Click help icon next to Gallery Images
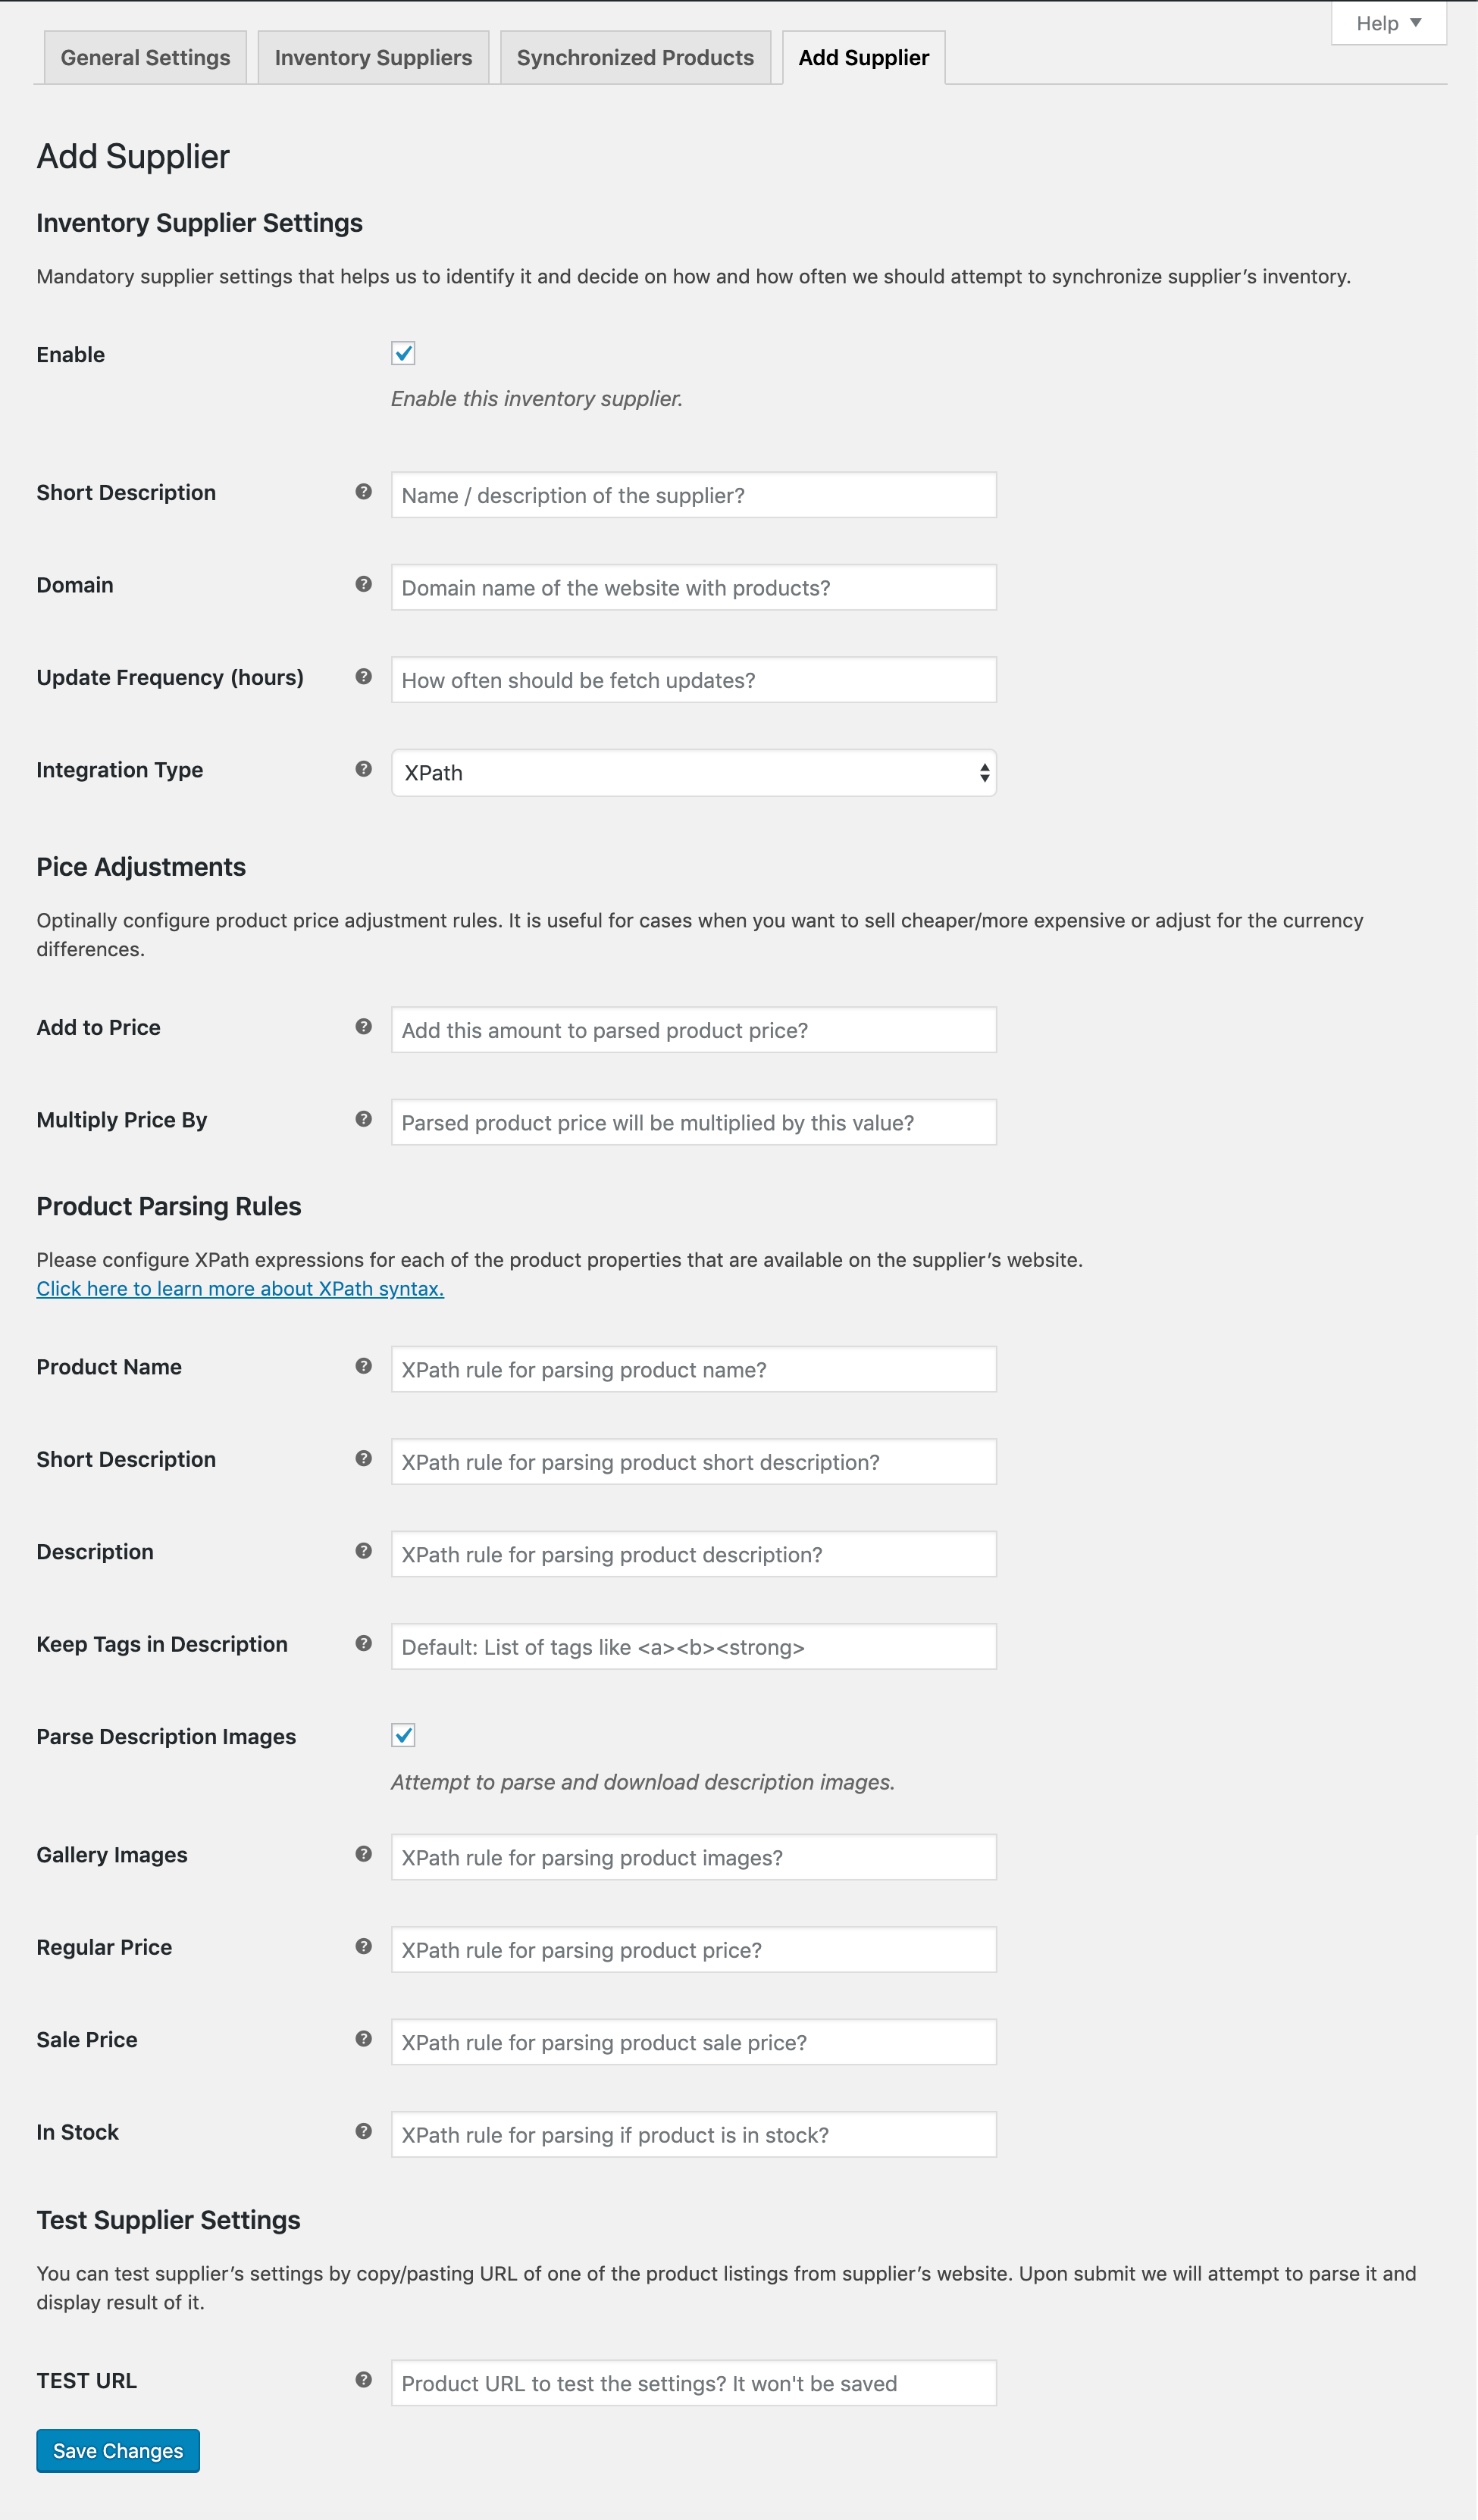The image size is (1478, 2520). tap(363, 1854)
